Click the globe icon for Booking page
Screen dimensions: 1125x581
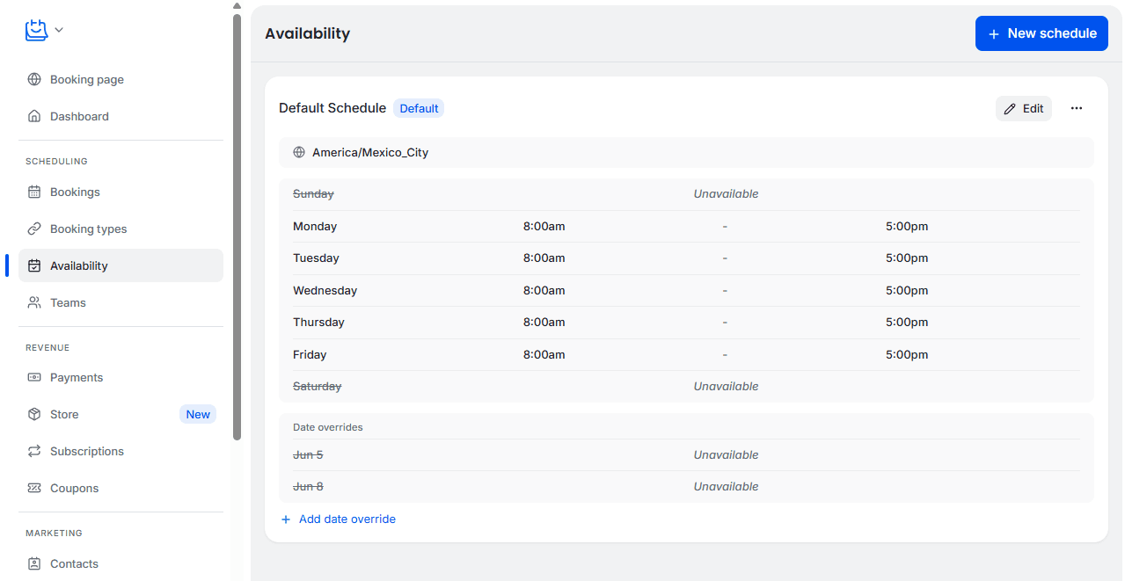34,79
